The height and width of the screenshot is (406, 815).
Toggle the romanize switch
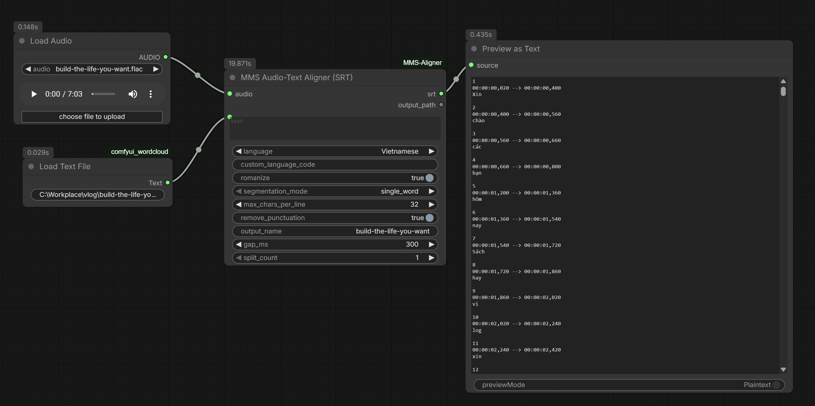click(429, 178)
